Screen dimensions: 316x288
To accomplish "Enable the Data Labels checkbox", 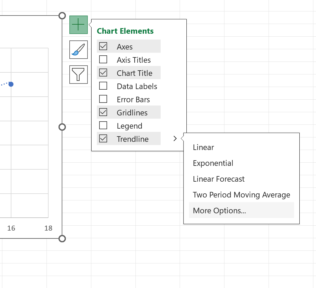I will 103,86.
